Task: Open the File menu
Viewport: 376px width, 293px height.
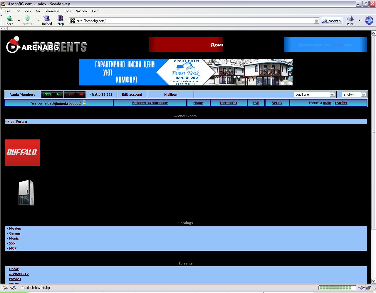Action: click(x=8, y=11)
